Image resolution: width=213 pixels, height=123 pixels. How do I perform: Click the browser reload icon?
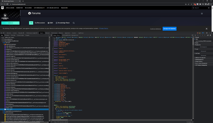(7, 4)
